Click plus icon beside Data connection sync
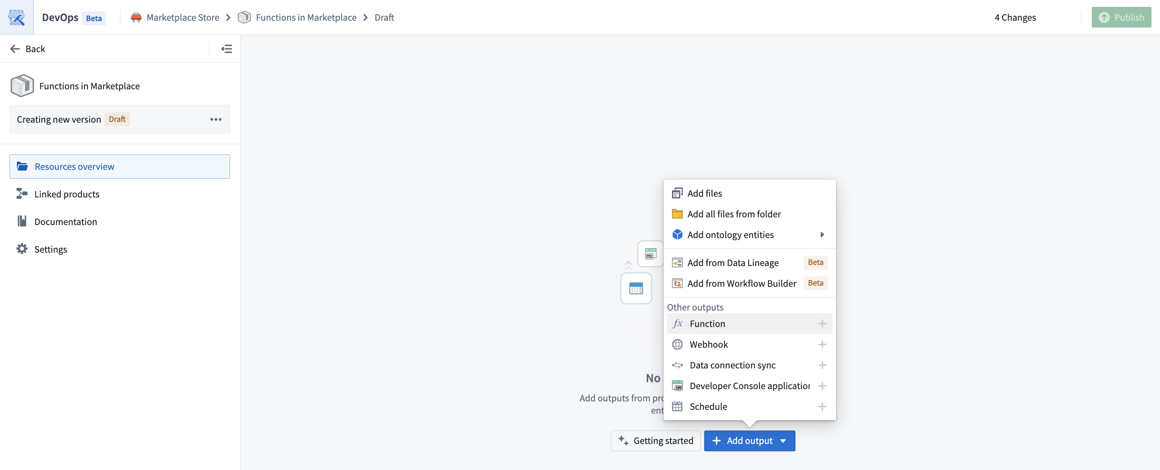Image resolution: width=1160 pixels, height=470 pixels. (x=822, y=365)
